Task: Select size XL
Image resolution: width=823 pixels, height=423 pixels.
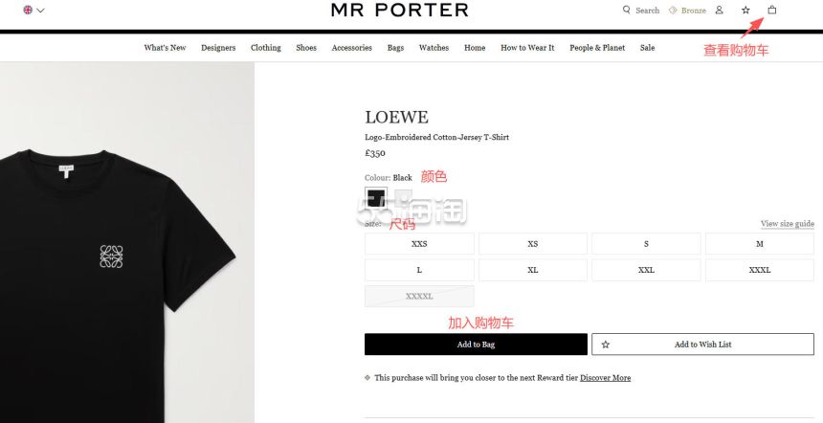Action: [533, 270]
